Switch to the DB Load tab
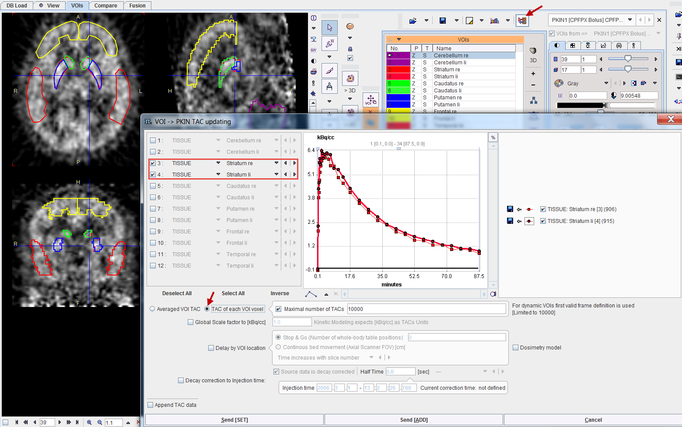The image size is (682, 427). (x=17, y=6)
